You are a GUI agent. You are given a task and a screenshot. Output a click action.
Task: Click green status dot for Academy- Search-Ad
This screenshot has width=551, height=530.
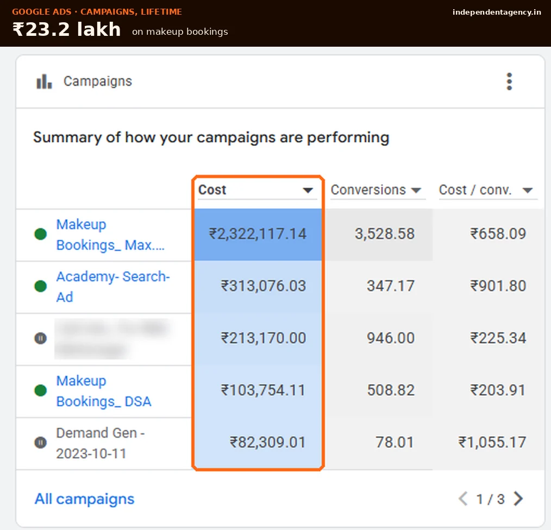[40, 286]
